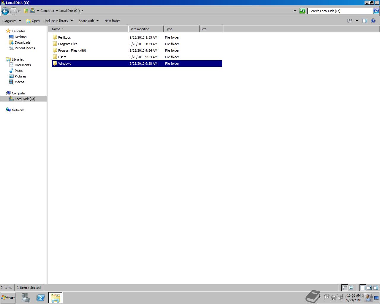Open the Include in library menu
The width and height of the screenshot is (380, 304).
click(59, 21)
